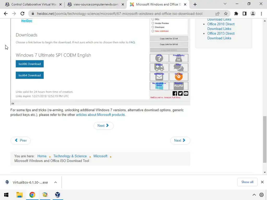Open the Support ambulance icon
Image resolution: width=267 pixels, height=200 pixels.
click(159, 67)
